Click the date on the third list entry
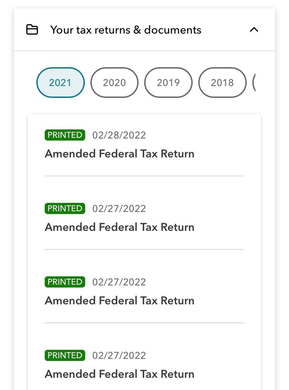289x390 pixels. pyautogui.click(x=119, y=282)
